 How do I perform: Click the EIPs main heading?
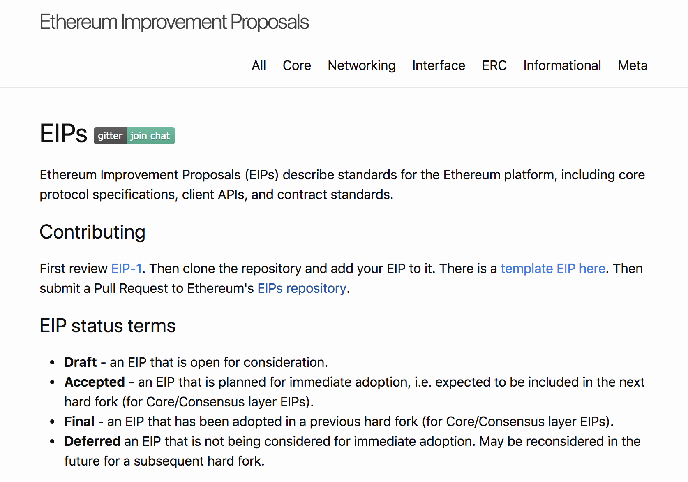63,134
